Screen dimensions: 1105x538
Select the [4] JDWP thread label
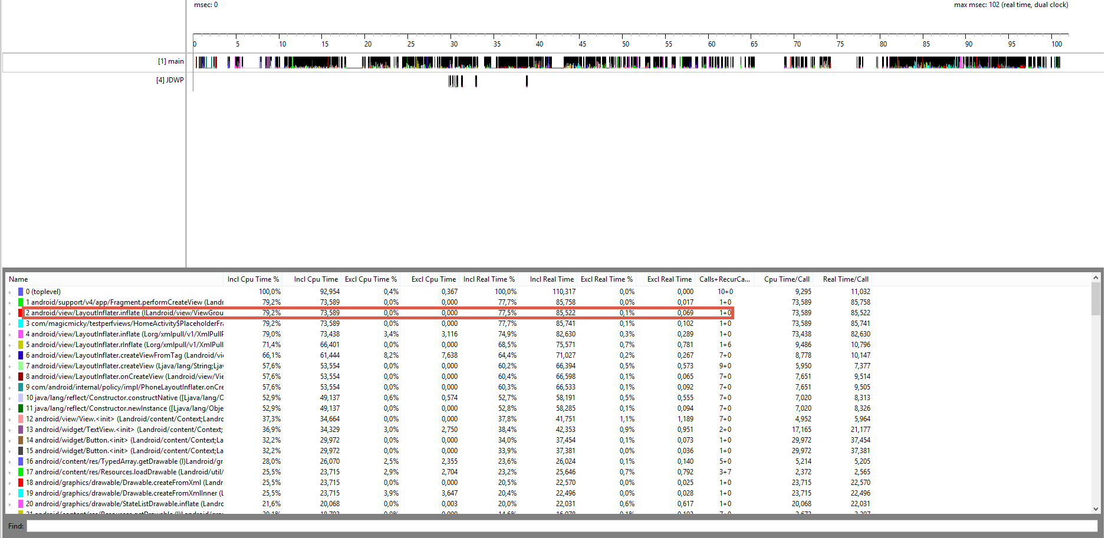click(170, 80)
